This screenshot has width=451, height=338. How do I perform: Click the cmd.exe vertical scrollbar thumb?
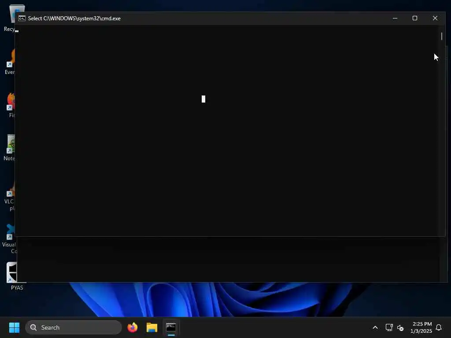click(x=441, y=36)
